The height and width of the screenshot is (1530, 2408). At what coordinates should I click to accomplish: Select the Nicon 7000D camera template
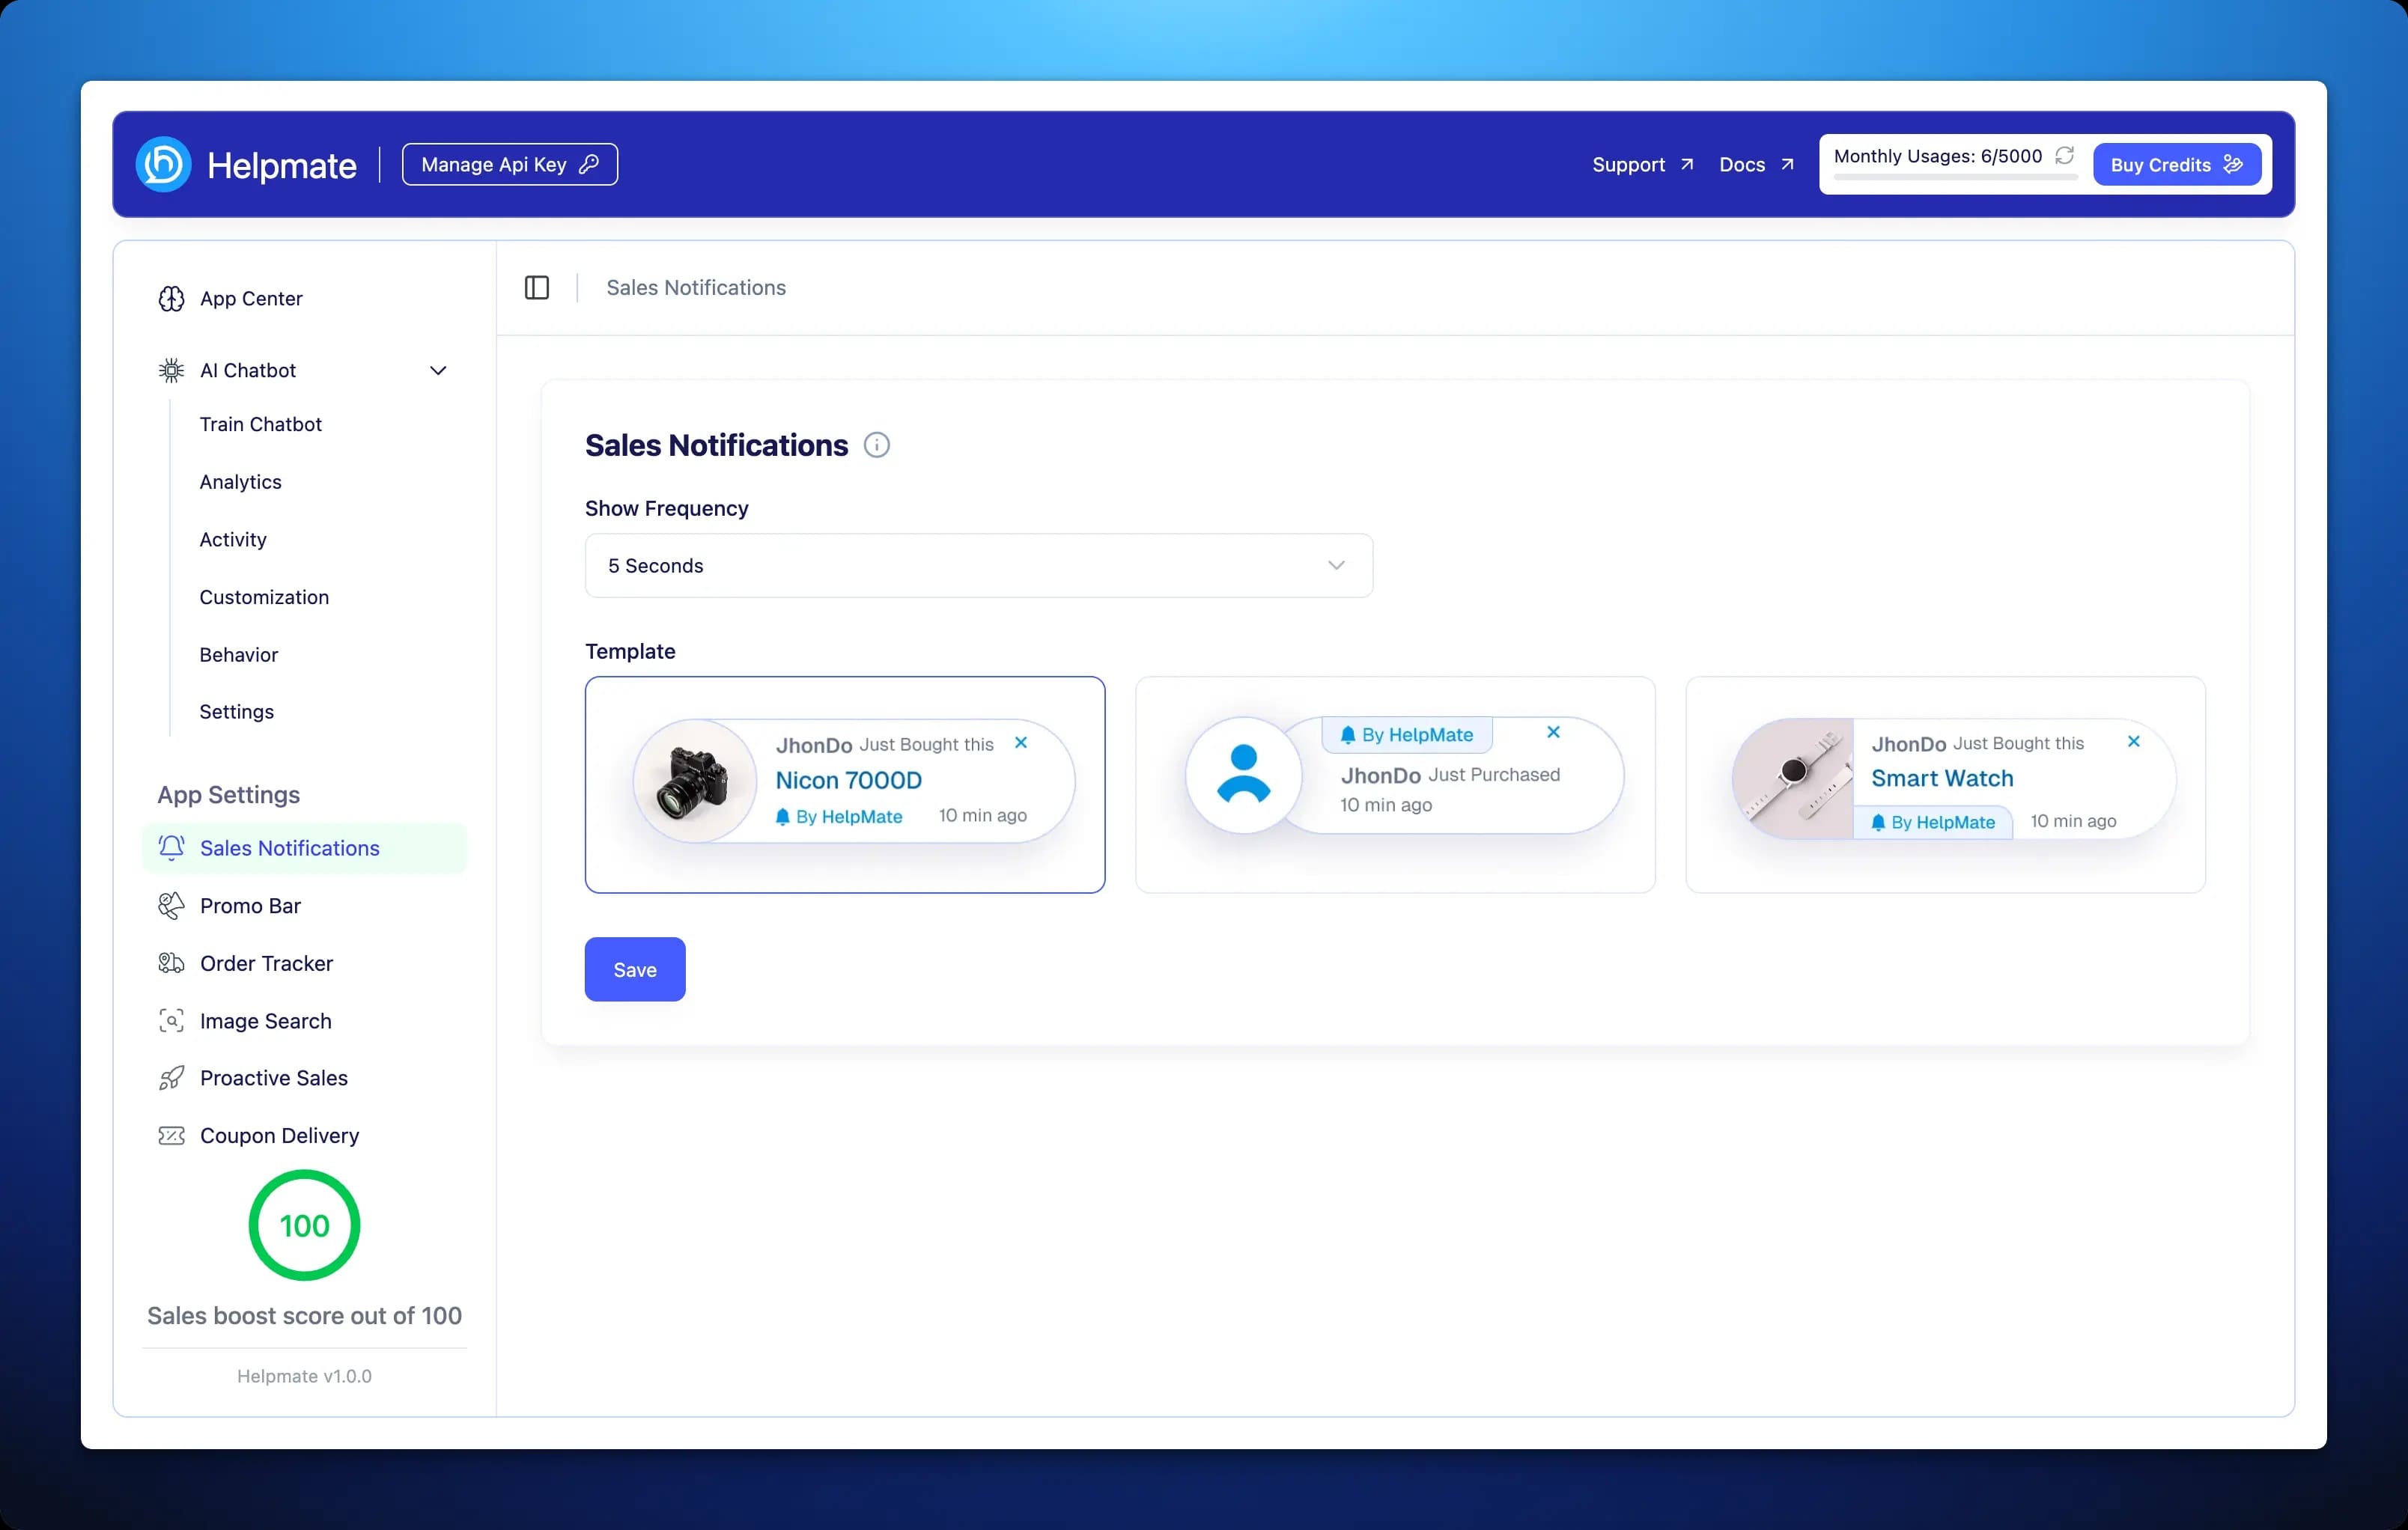[845, 784]
